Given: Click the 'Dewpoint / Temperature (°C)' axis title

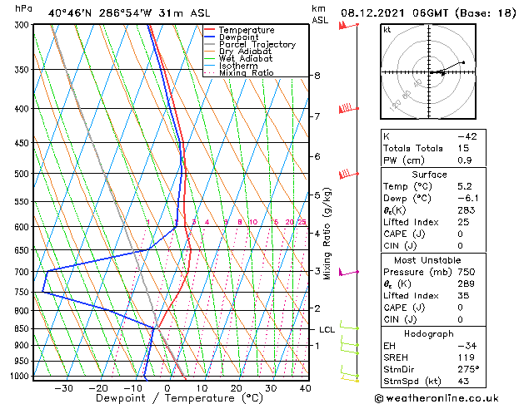Looking at the screenshot, I should click(179, 398).
